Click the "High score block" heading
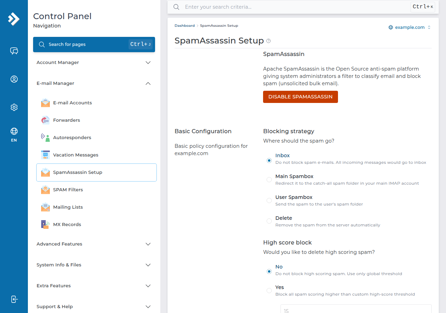The image size is (446, 313). [287, 243]
